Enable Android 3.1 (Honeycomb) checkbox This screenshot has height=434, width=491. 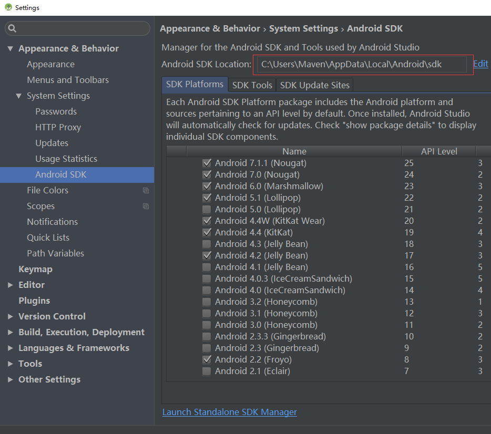tap(207, 314)
